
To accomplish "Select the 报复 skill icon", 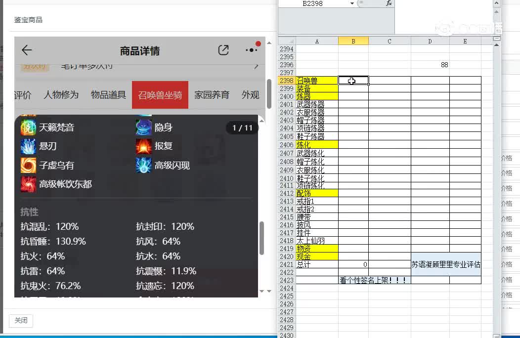I will (x=143, y=146).
